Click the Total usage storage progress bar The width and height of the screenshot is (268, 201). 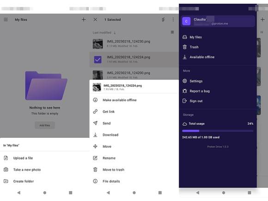[x=218, y=131]
